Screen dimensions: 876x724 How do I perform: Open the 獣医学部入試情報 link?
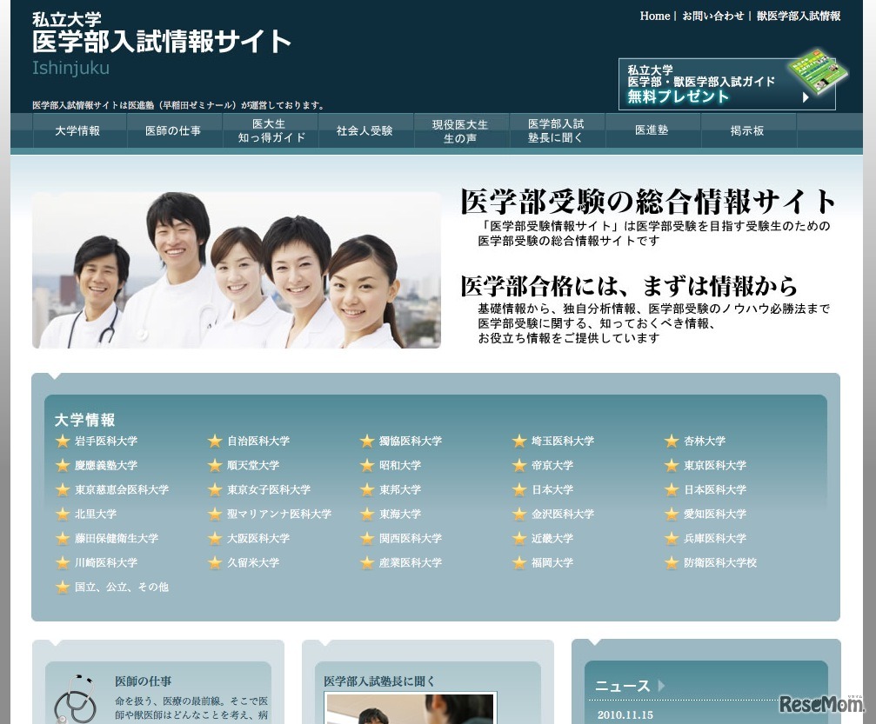pos(799,16)
